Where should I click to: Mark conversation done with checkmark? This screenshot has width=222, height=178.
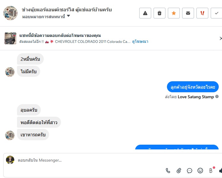point(216,13)
